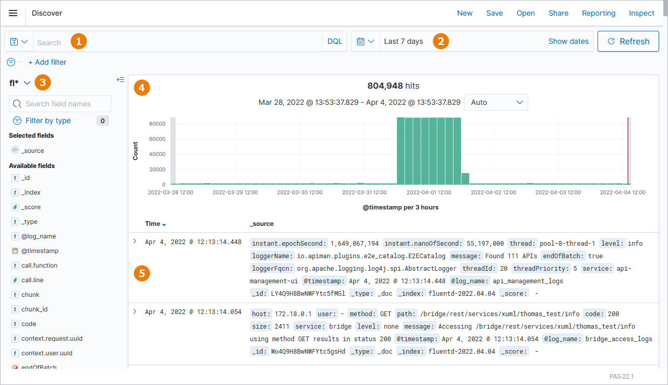Click the _score number type icon
The height and width of the screenshot is (385, 668).
[15, 207]
